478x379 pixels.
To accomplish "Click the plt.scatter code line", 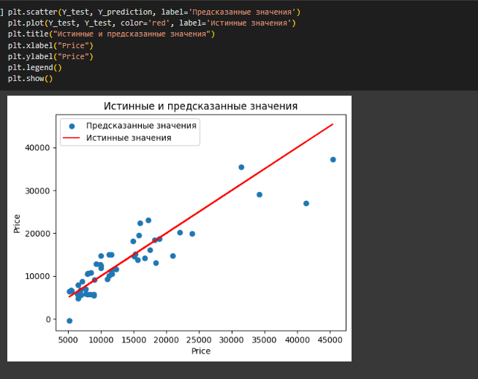I will click(x=154, y=12).
